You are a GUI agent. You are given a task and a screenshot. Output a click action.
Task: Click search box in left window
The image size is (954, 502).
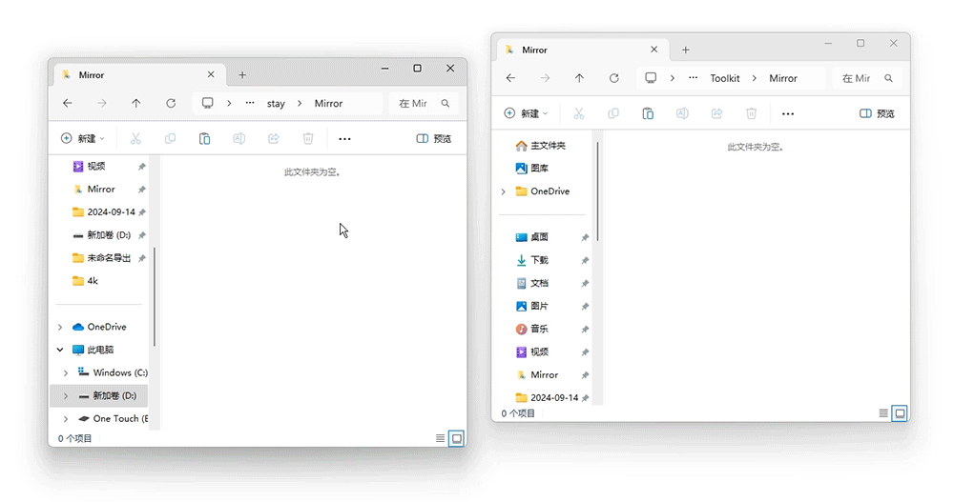coord(423,103)
